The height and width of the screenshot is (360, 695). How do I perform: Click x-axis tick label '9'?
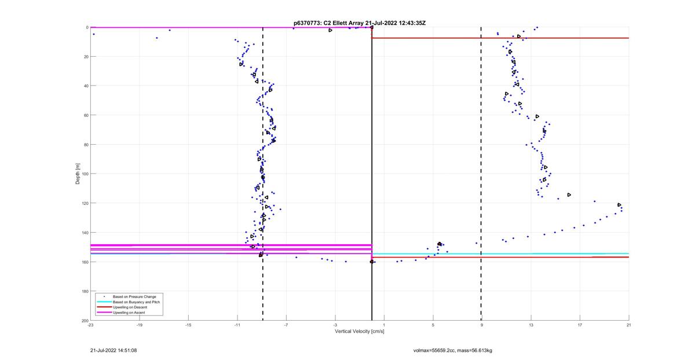(482, 325)
